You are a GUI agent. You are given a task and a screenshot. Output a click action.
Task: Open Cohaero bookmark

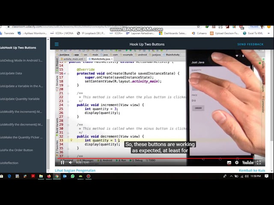199,33
